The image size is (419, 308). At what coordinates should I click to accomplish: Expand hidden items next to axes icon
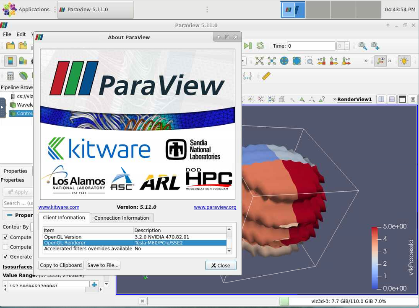pos(390,61)
